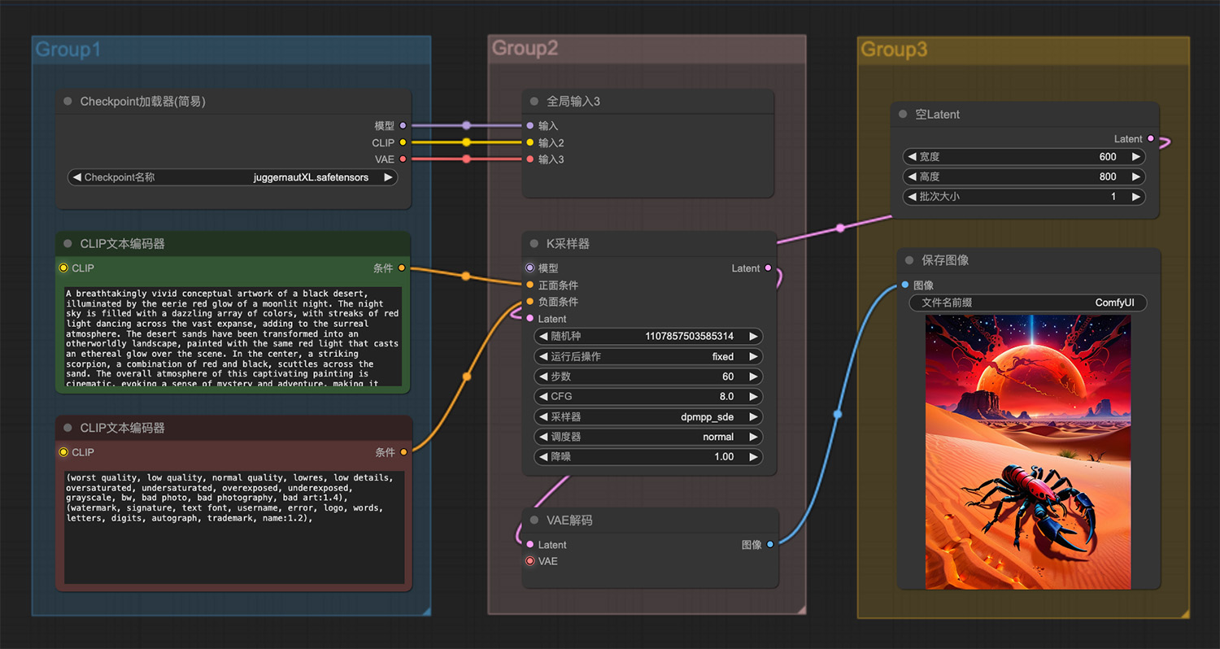Click the 负面条件 input socket on K采样器
The height and width of the screenshot is (649, 1220).
(x=530, y=302)
